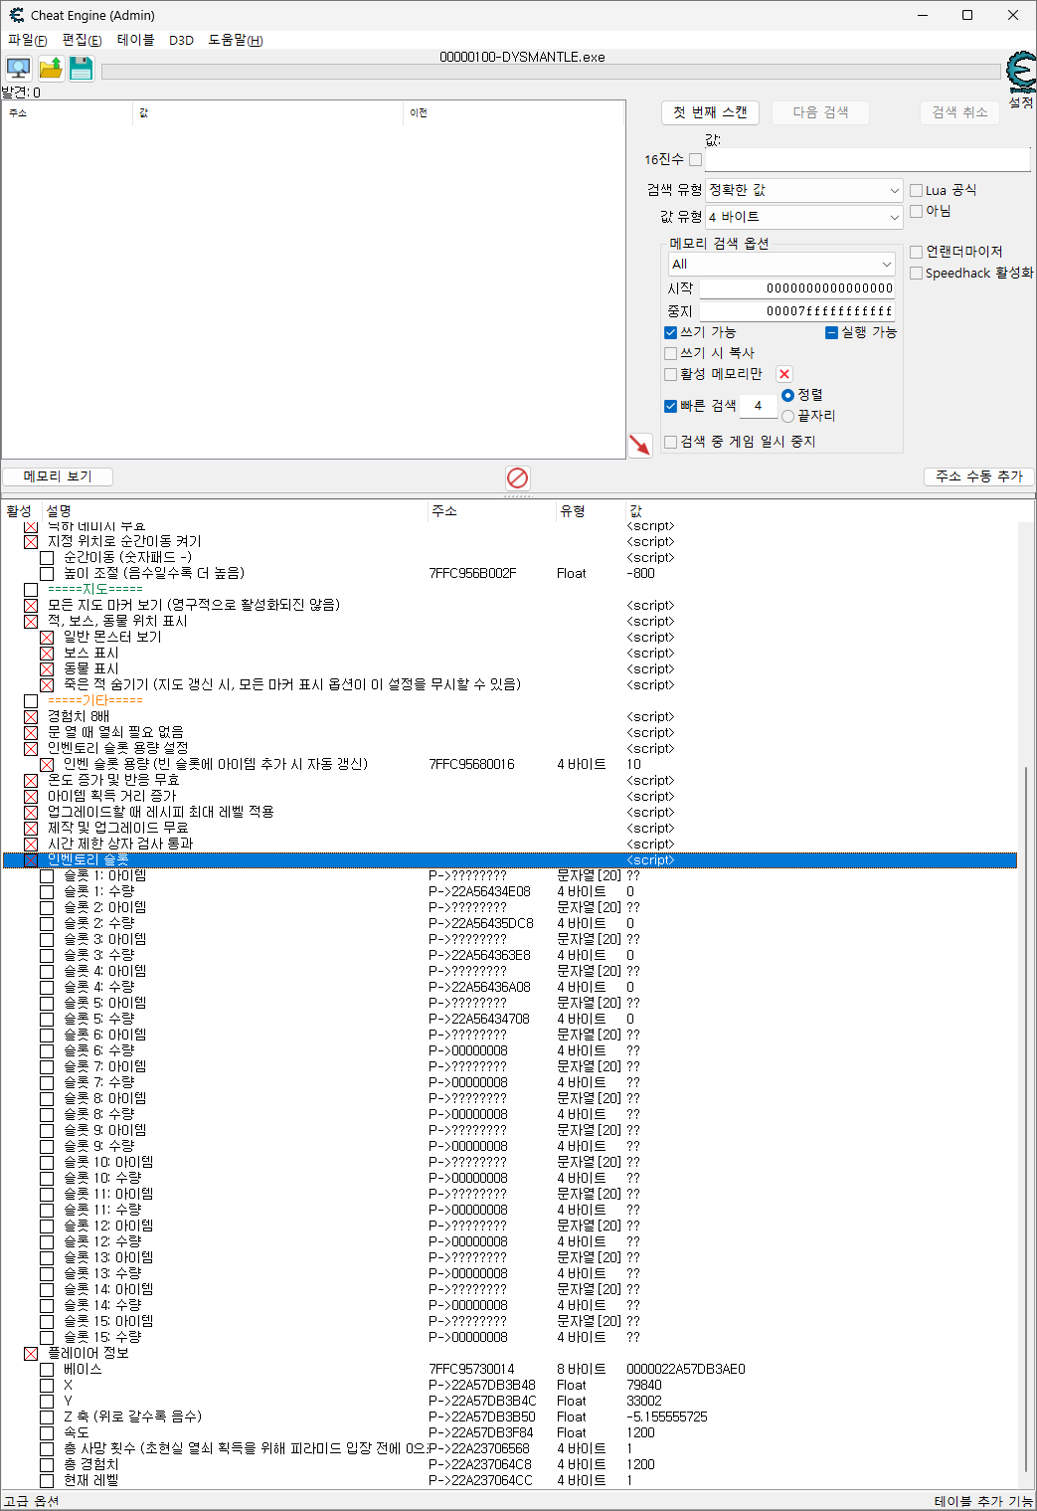The image size is (1037, 1511).
Task: Click the 다음 검색 button
Action: 820,112
